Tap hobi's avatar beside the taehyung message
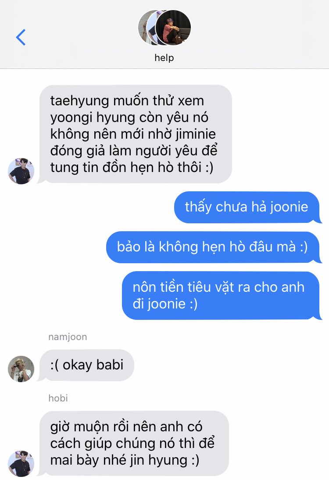The height and width of the screenshot is (480, 329). (21, 171)
